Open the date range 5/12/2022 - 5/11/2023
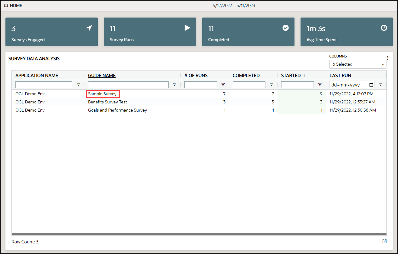398x254 pixels. 234,6
